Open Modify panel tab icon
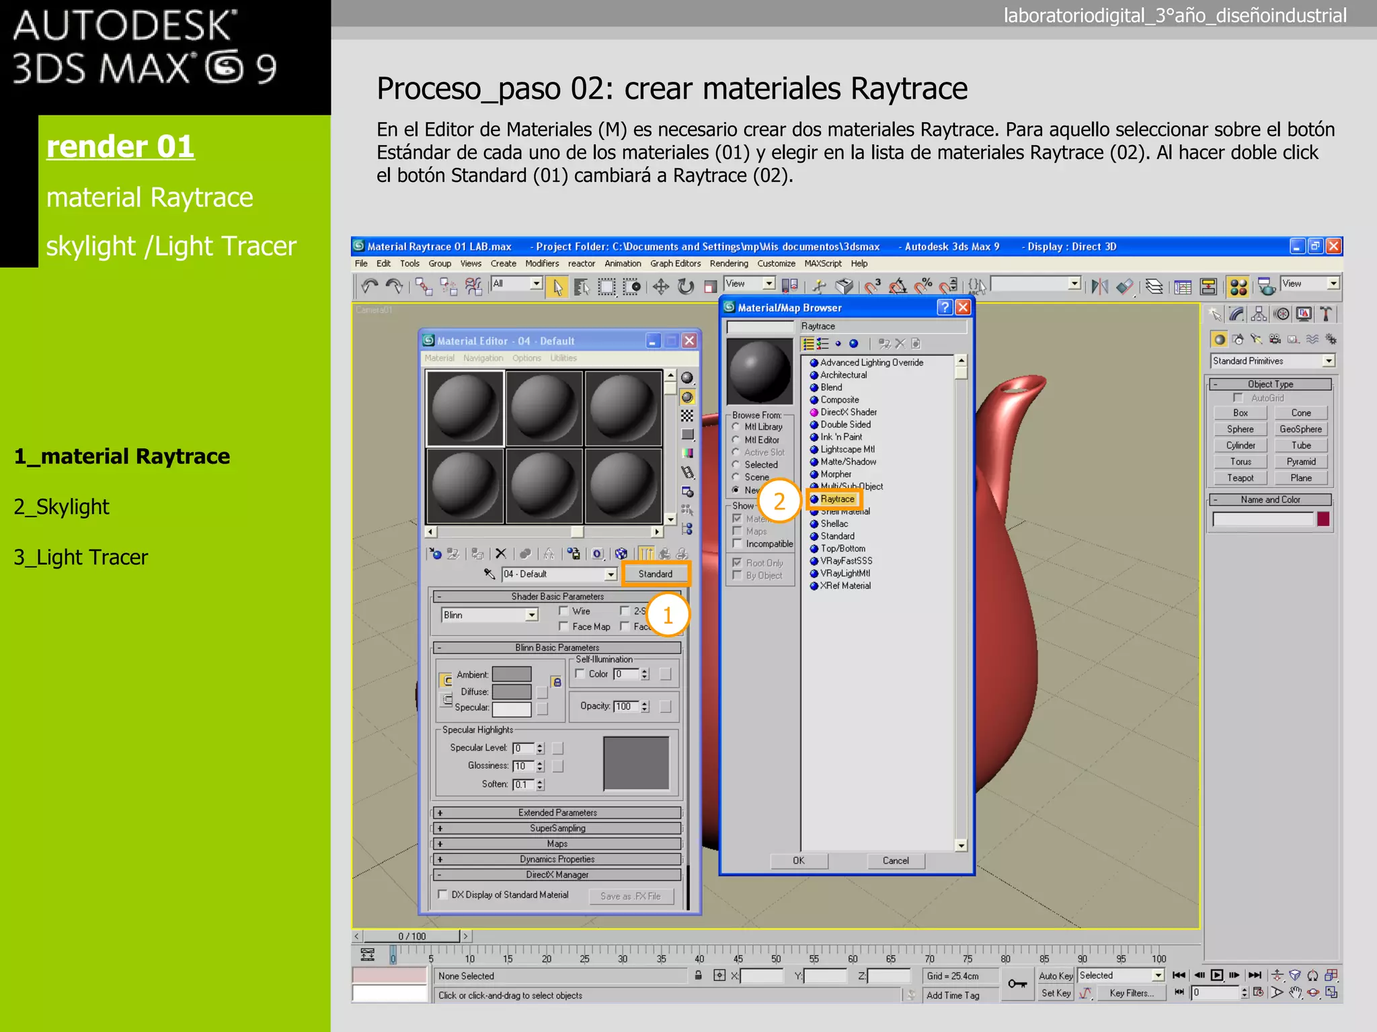The height and width of the screenshot is (1032, 1377). coord(1236,314)
